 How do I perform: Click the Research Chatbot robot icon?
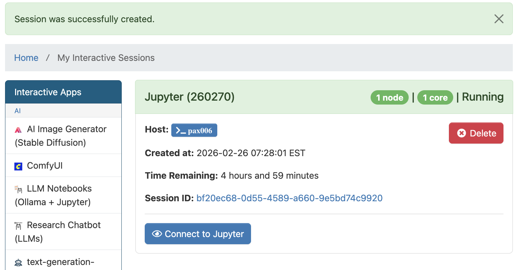[x=18, y=225]
